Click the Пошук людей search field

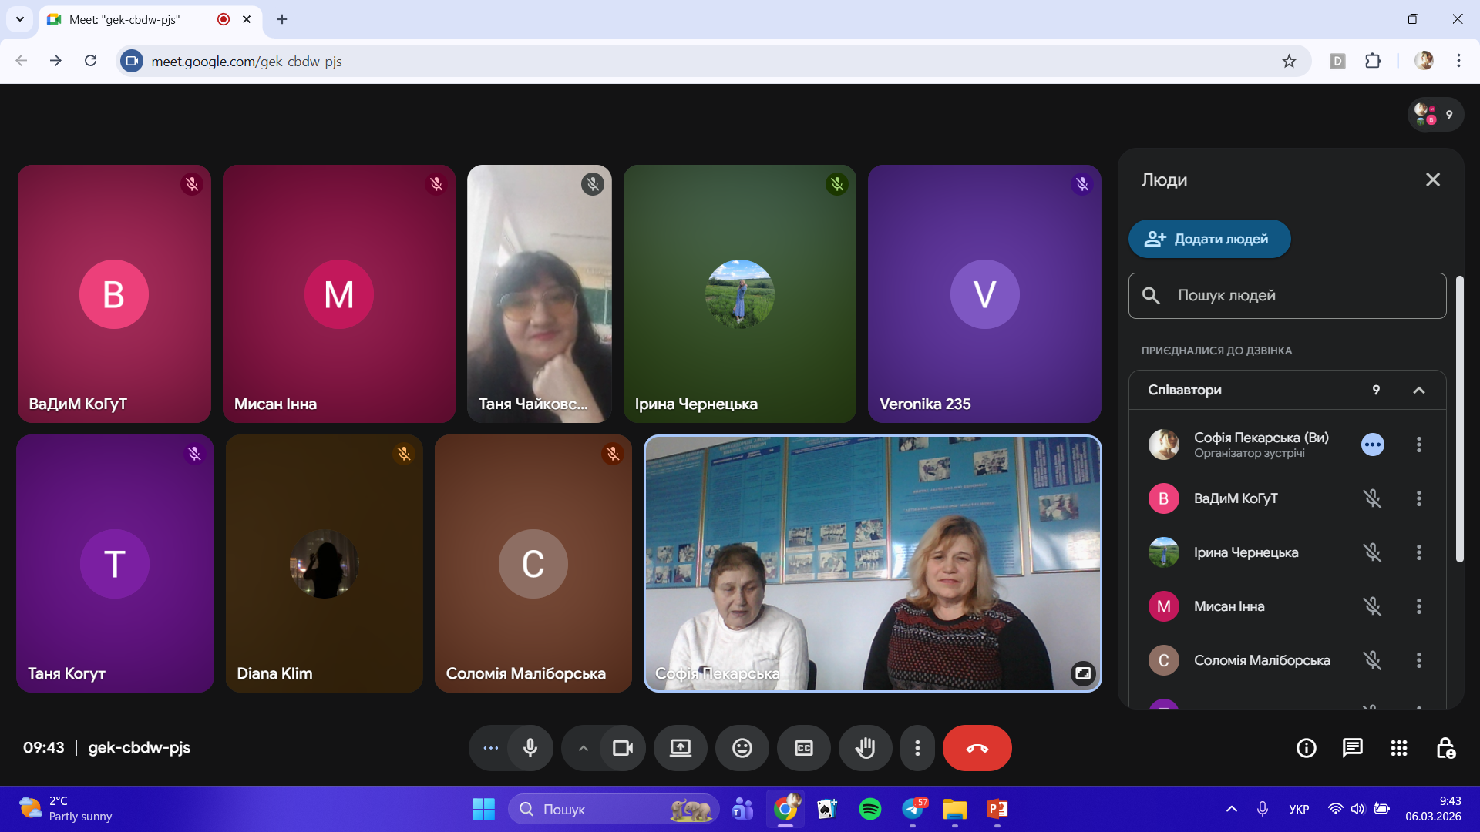1287,295
